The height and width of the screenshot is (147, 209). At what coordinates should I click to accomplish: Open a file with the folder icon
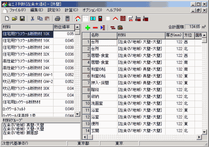[x=14, y=18]
